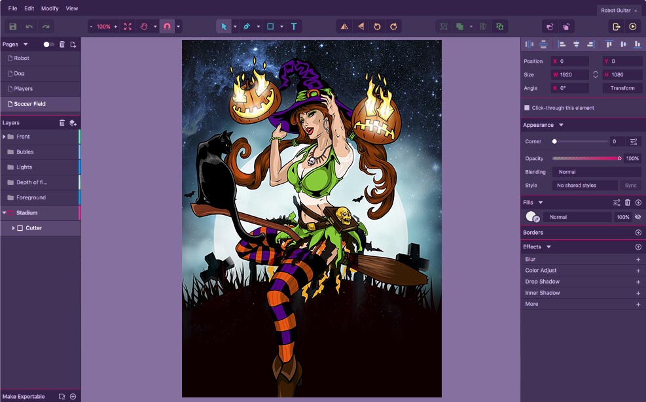Select the Pointer tool
This screenshot has width=646, height=402.
pos(224,27)
